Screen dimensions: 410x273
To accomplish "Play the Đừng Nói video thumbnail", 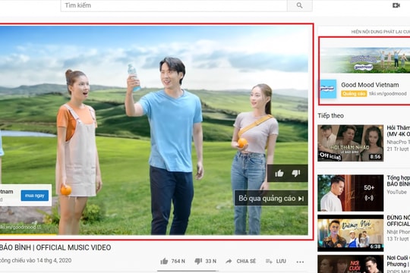I will [x=350, y=233].
